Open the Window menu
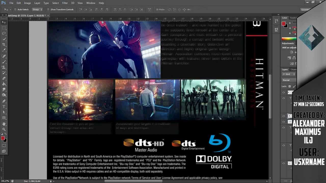326x183 pixels. tap(91, 3)
